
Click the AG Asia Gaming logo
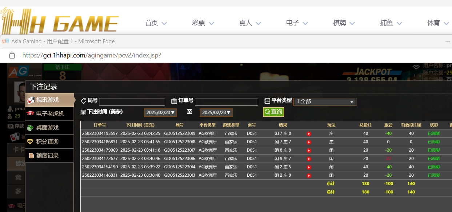point(13,72)
